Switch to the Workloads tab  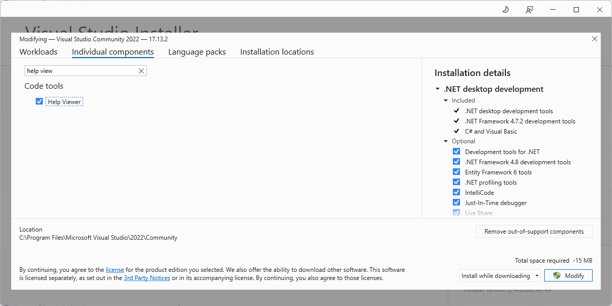click(38, 52)
